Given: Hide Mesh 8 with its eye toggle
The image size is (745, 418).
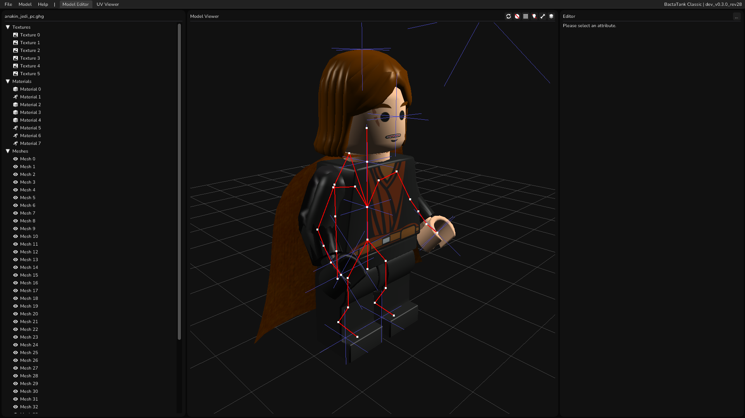Looking at the screenshot, I should [x=16, y=221].
